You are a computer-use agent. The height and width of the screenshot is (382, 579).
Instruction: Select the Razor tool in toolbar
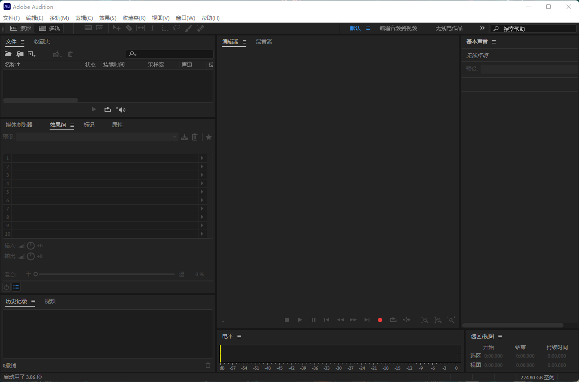click(129, 28)
